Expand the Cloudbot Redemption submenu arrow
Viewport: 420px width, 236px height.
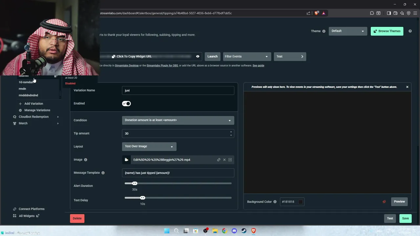58,117
